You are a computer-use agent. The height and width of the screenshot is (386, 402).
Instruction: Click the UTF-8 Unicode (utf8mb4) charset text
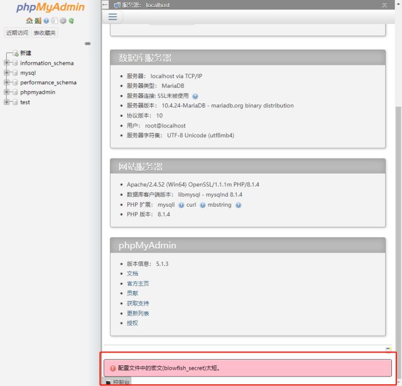click(200, 135)
